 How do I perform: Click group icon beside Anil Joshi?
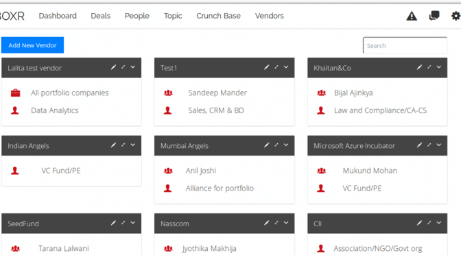168,171
